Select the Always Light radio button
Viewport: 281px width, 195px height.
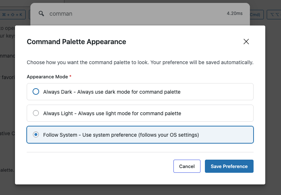(36, 113)
